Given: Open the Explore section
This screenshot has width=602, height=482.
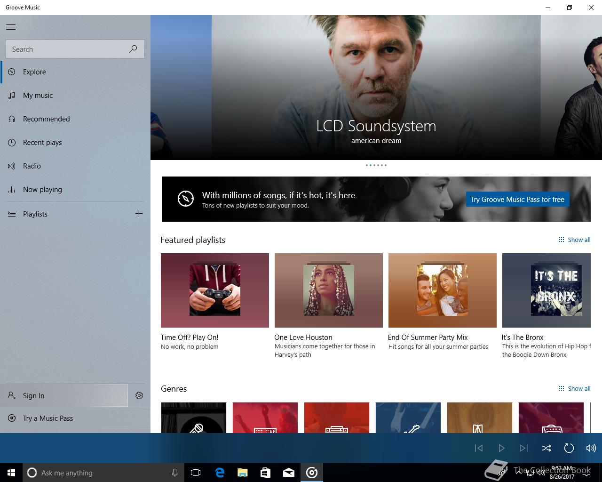Looking at the screenshot, I should (x=75, y=72).
